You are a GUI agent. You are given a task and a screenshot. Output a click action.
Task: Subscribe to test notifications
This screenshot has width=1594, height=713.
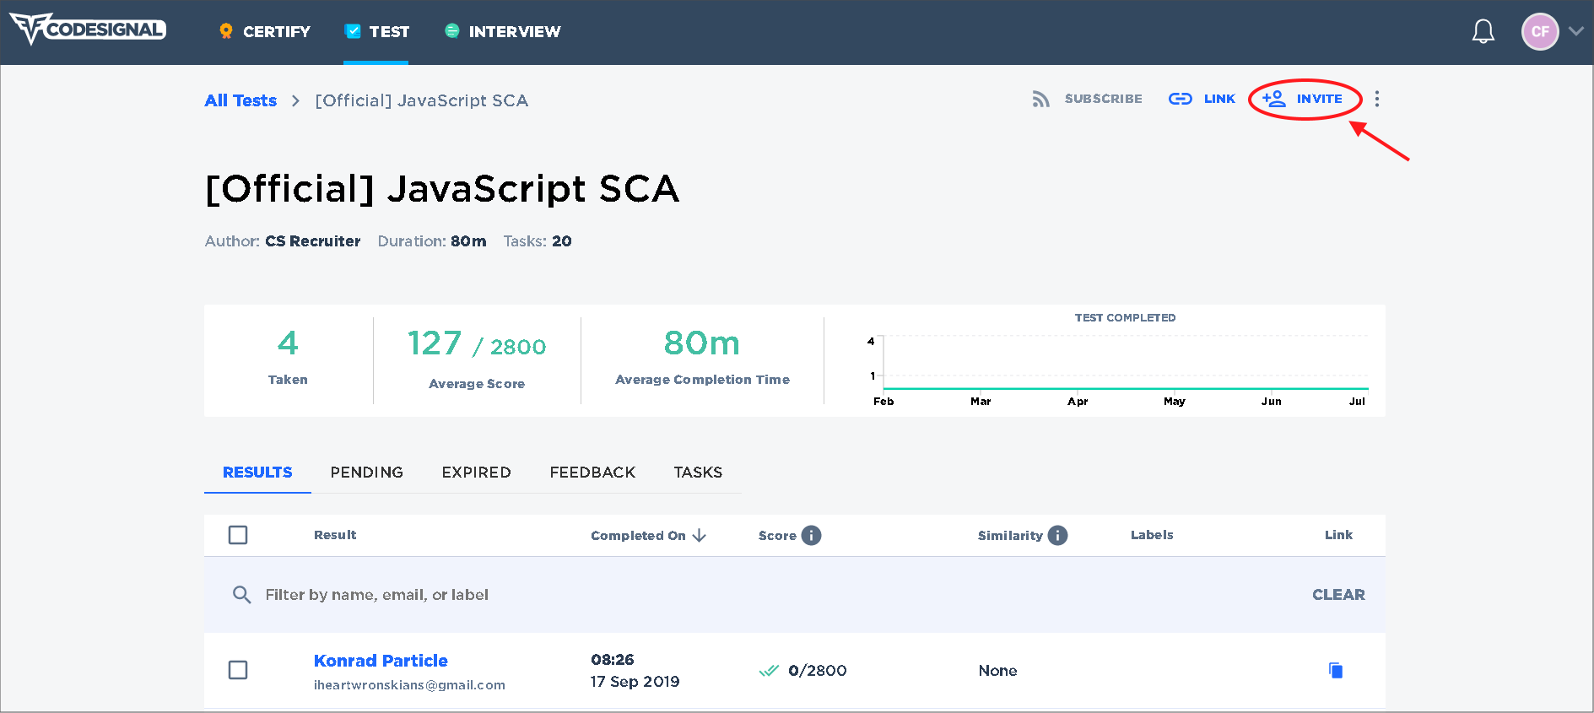[x=1087, y=99]
